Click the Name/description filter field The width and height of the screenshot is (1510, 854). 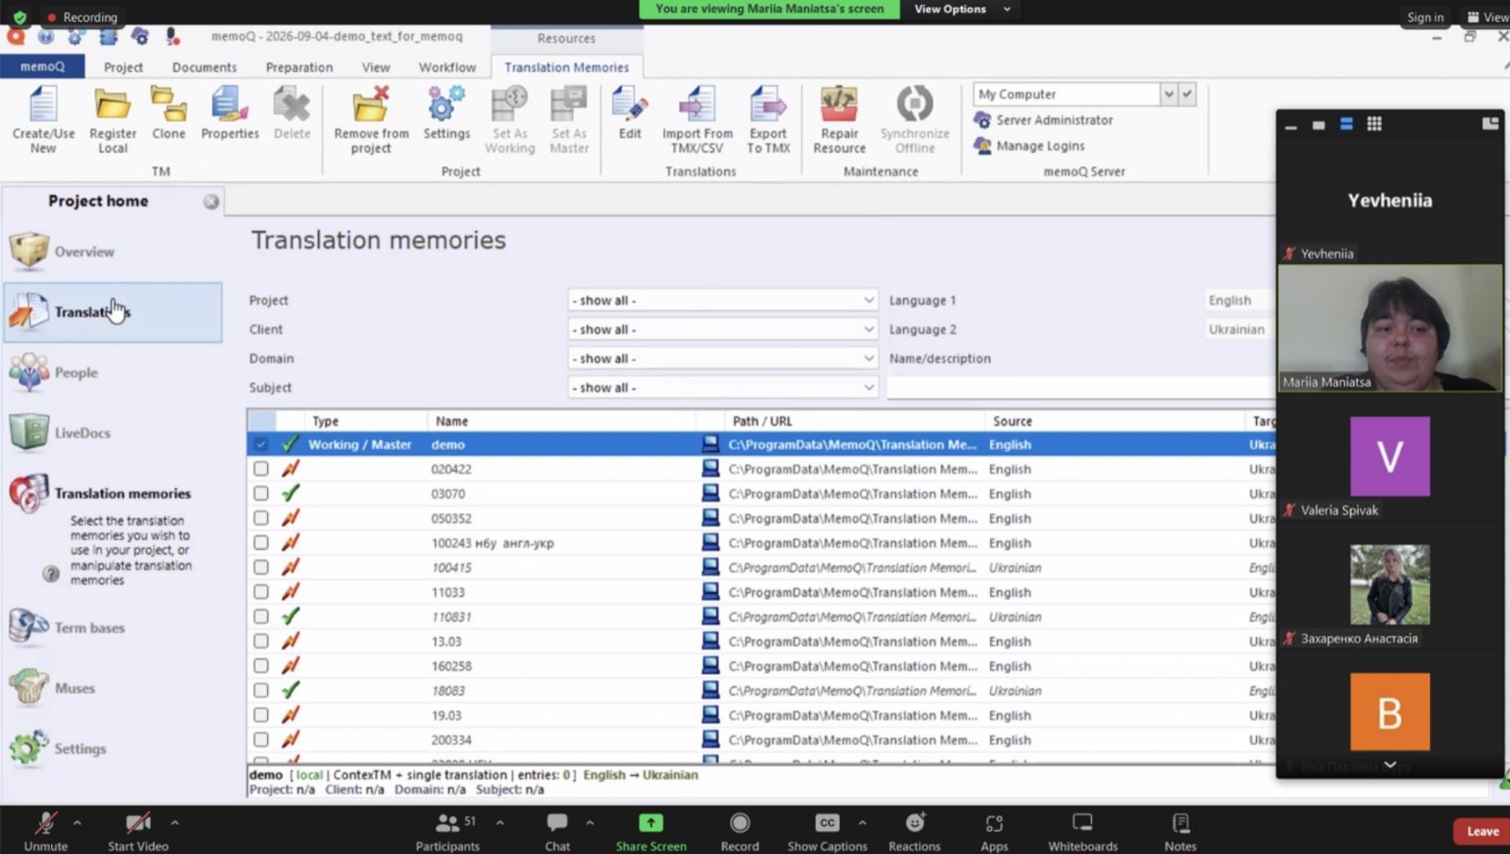1081,388
